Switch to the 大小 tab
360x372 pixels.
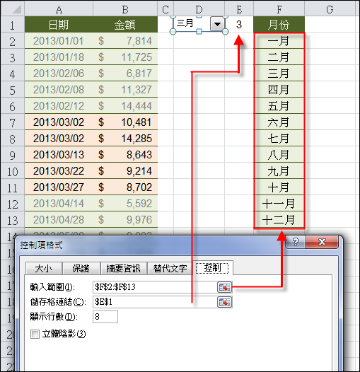point(43,269)
